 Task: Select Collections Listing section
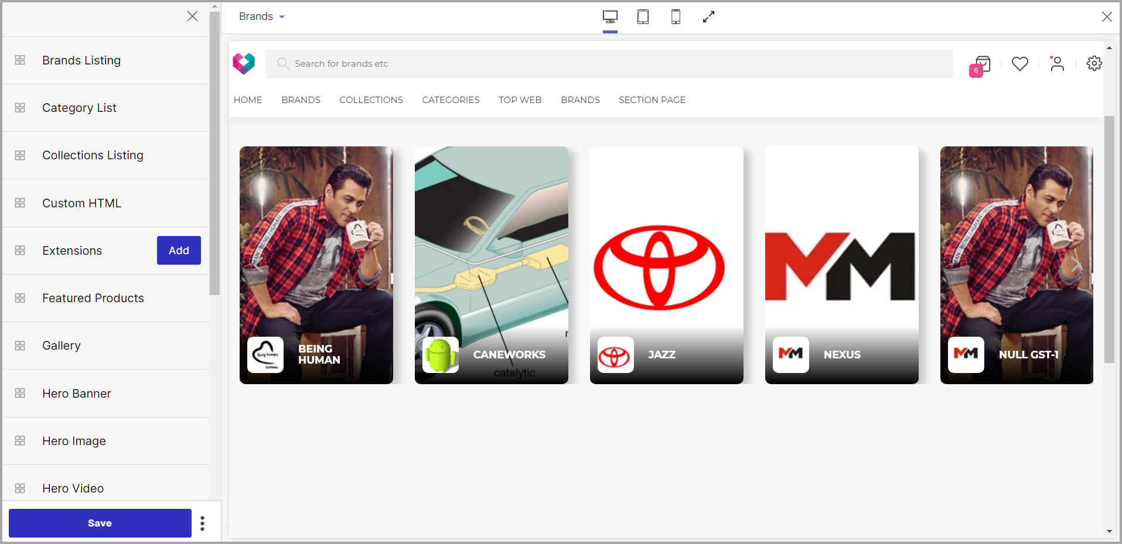[x=105, y=155]
